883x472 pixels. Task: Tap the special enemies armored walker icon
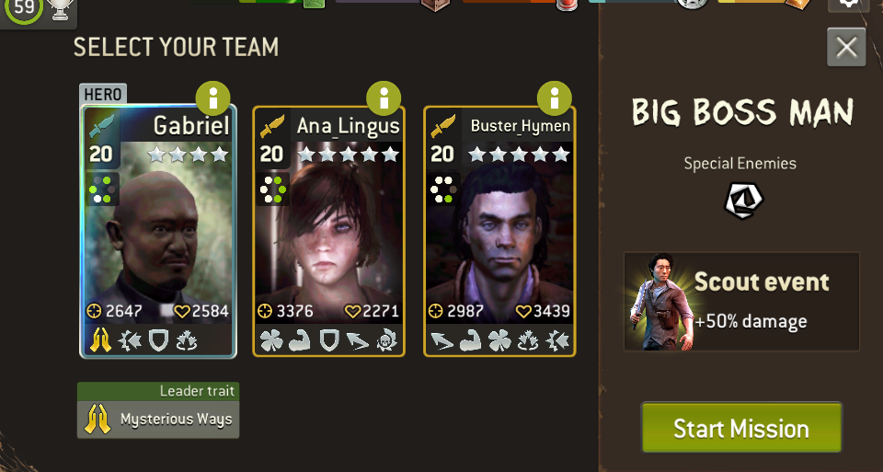pyautogui.click(x=743, y=200)
